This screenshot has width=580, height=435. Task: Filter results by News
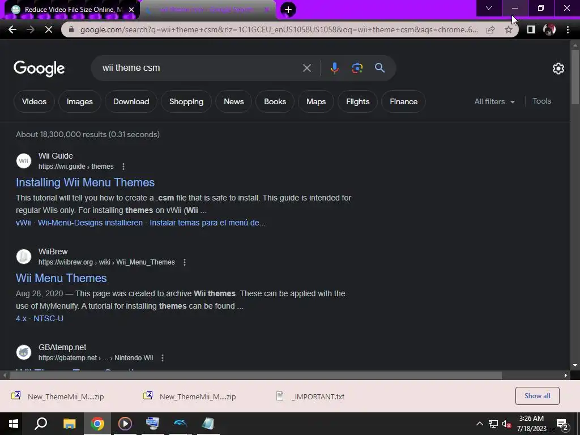(234, 102)
